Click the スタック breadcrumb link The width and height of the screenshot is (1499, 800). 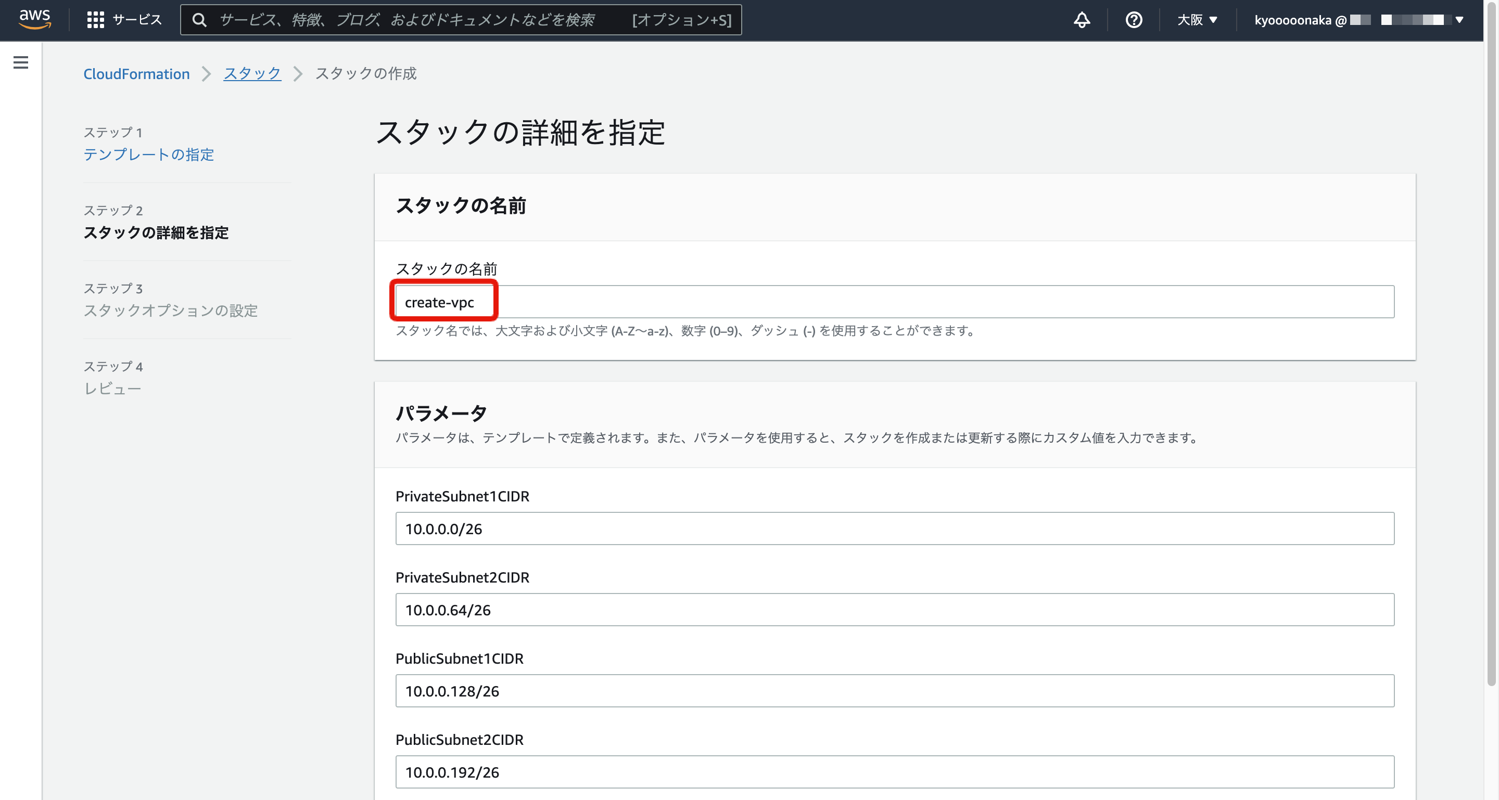pos(252,74)
